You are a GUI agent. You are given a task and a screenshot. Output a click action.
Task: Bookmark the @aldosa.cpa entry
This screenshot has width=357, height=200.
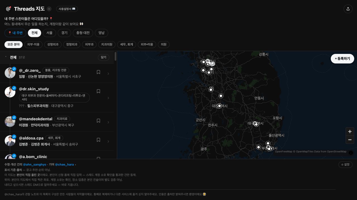pyautogui.click(x=98, y=140)
